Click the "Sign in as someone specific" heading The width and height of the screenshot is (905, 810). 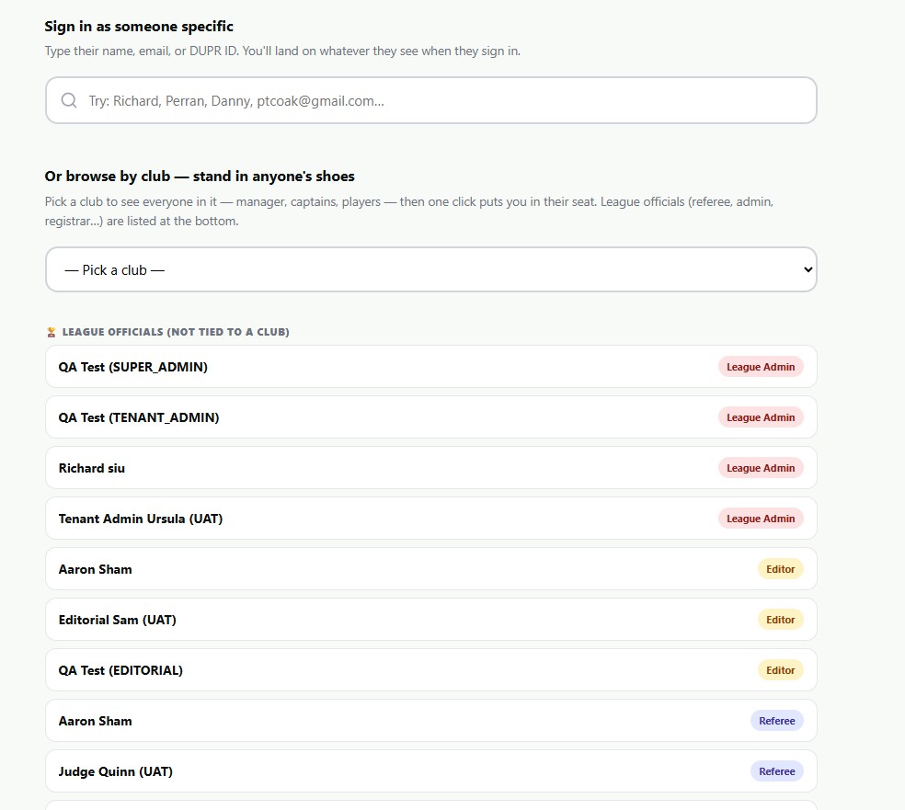point(139,27)
